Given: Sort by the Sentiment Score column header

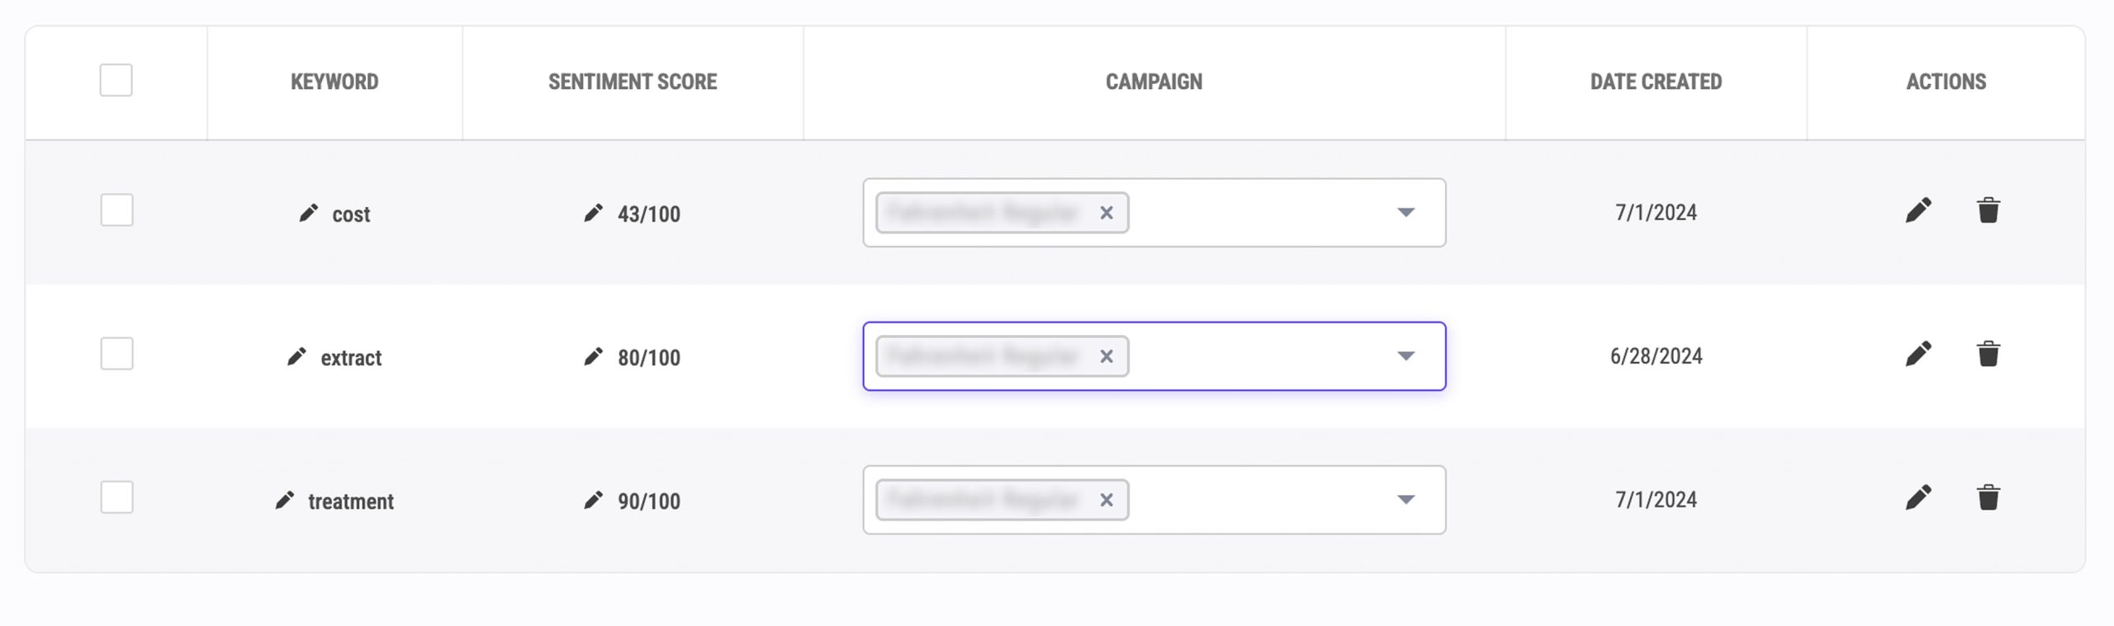Looking at the screenshot, I should pos(633,82).
